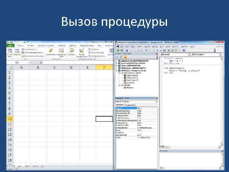Toggle relative references in the Excel ribbon
The height and width of the screenshot is (172, 229).
[32, 53]
